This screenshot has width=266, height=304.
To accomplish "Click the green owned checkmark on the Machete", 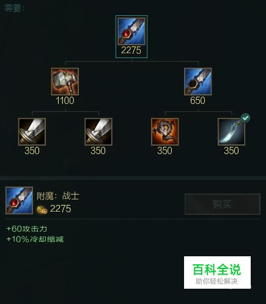I will [x=245, y=118].
